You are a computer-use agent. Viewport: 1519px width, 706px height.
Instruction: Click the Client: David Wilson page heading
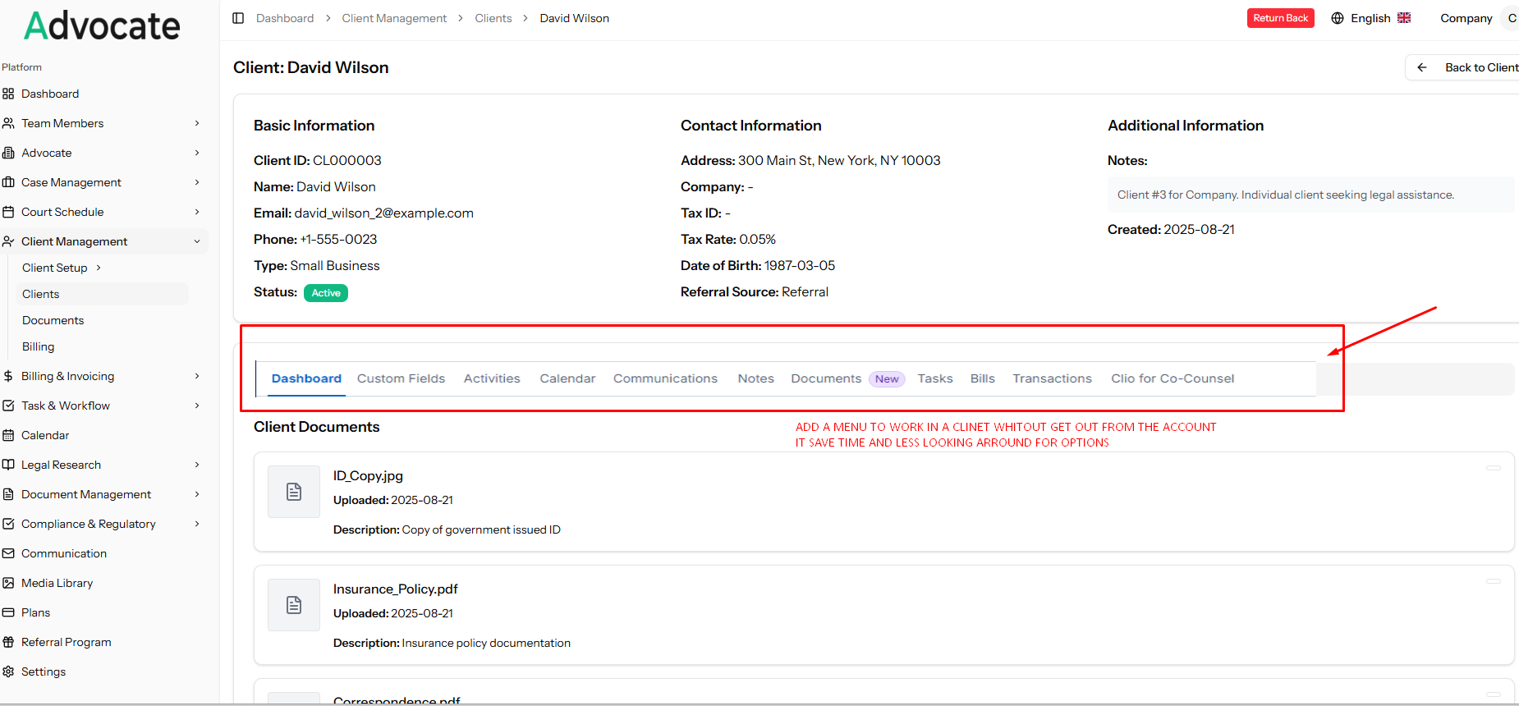tap(311, 67)
